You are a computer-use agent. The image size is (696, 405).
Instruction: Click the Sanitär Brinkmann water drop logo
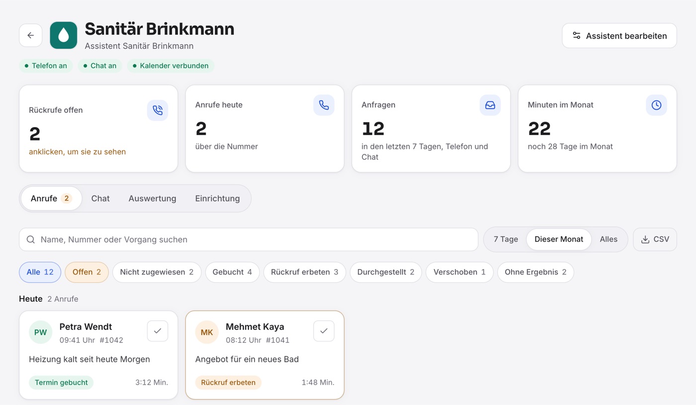click(64, 35)
